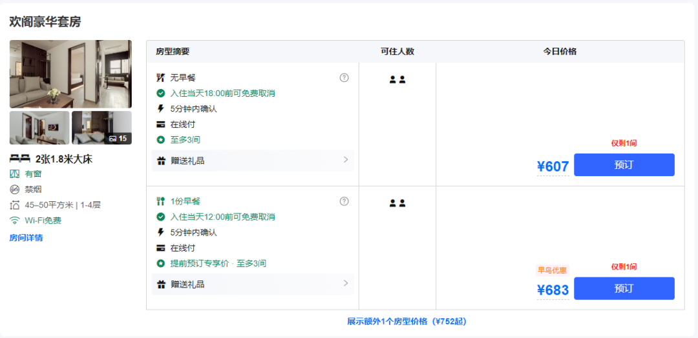Click the 欢阁豪华套房 room title
This screenshot has height=338, width=698.
(x=45, y=21)
